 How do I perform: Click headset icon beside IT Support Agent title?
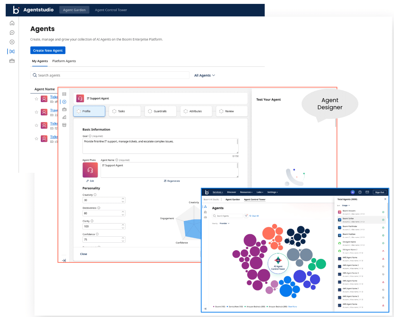tap(80, 98)
